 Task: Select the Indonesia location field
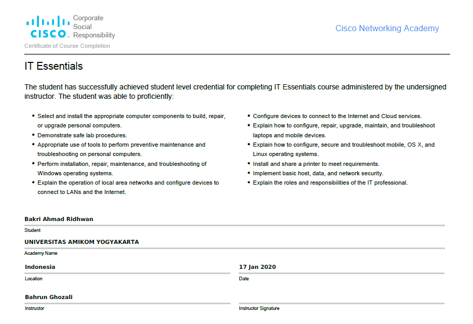[40, 267]
